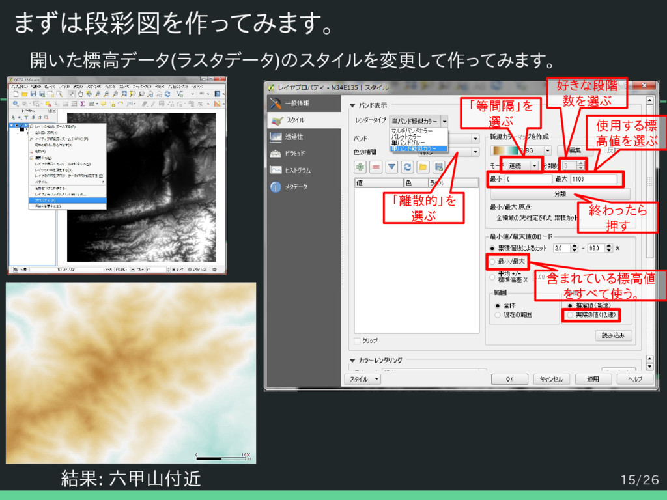Open the バンド dropdown
The height and width of the screenshot is (500, 667).
click(475, 139)
